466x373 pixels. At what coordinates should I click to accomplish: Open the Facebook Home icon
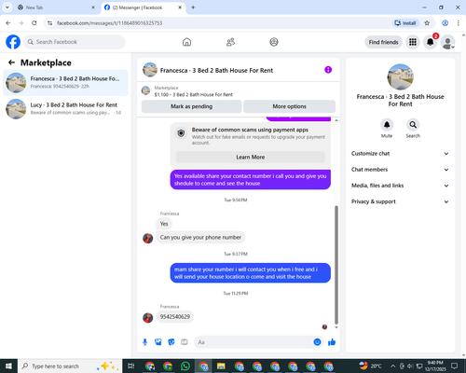click(186, 42)
